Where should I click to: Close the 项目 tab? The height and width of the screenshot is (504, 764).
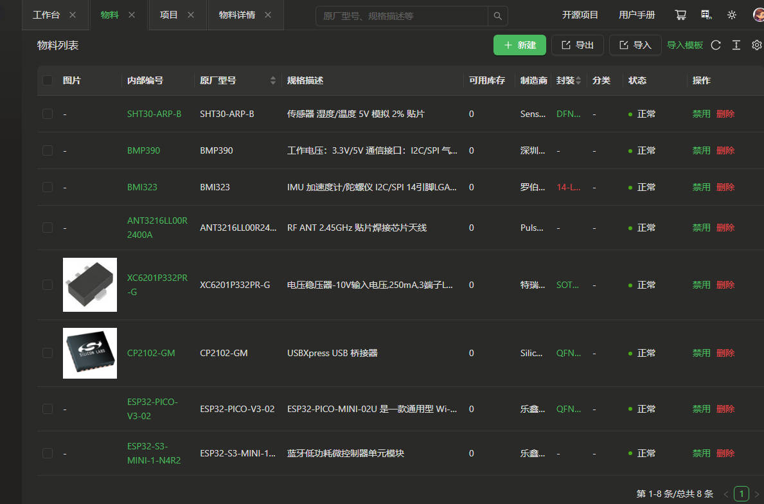coord(191,15)
